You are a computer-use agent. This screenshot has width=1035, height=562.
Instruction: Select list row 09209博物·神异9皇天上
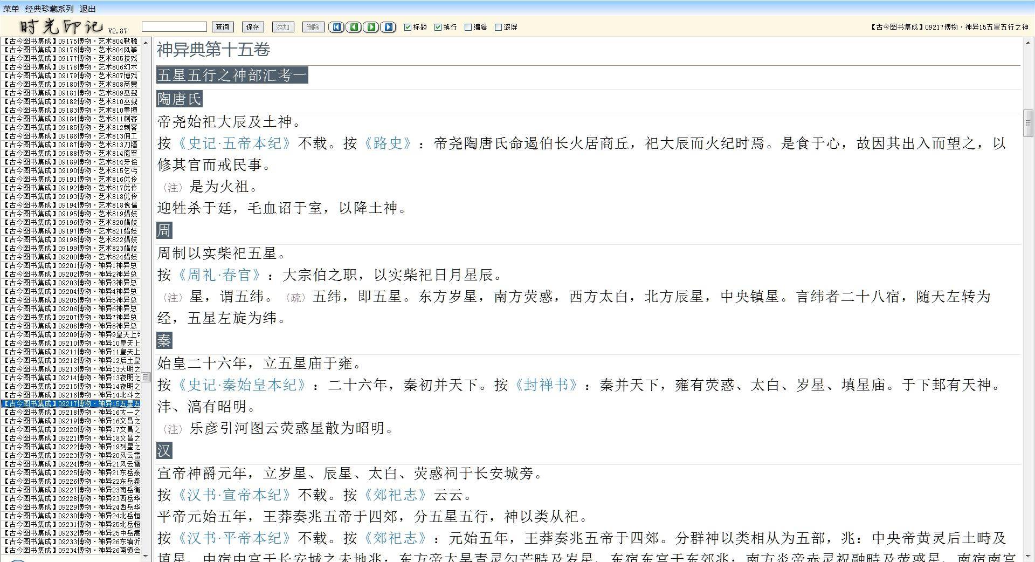click(71, 334)
